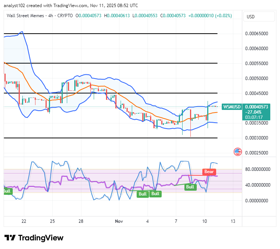Click the date label 28 on time axis
280x249 pixels.
point(81,221)
